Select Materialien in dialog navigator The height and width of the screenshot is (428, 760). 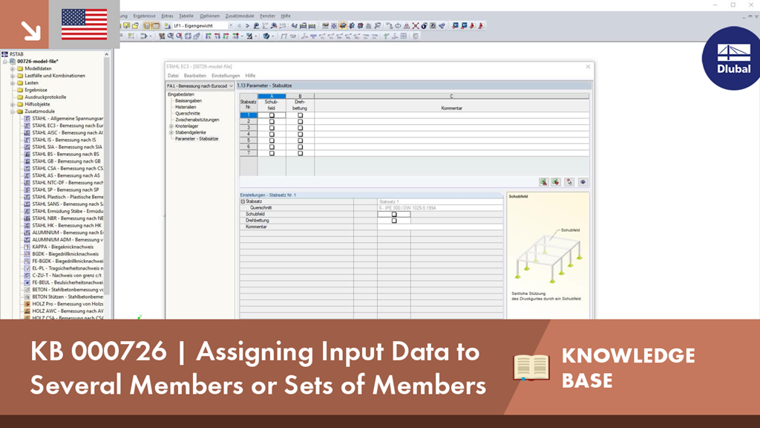186,107
